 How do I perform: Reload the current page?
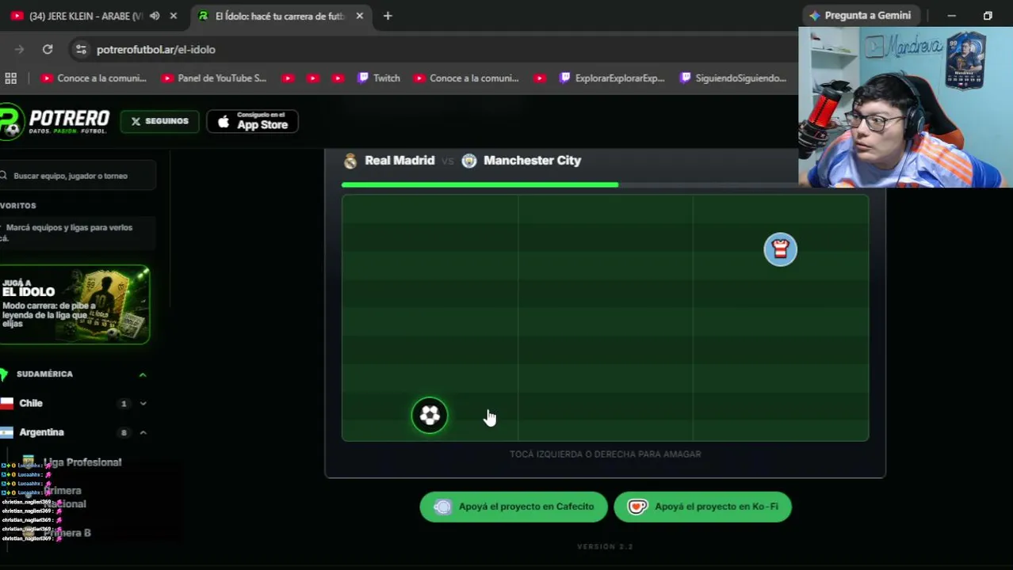pos(48,49)
